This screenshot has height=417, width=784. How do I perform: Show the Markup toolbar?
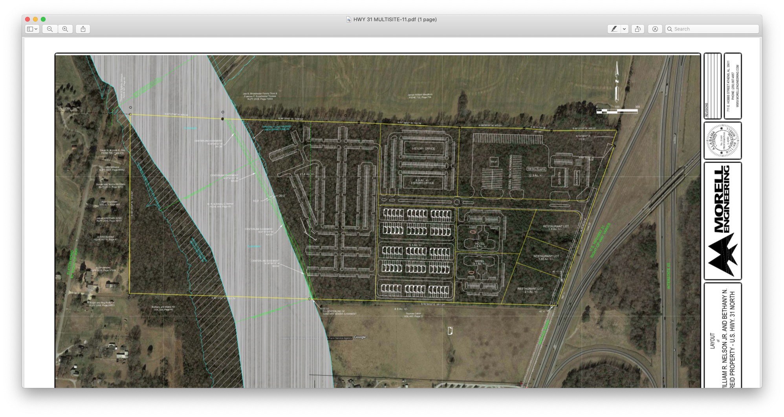point(655,29)
